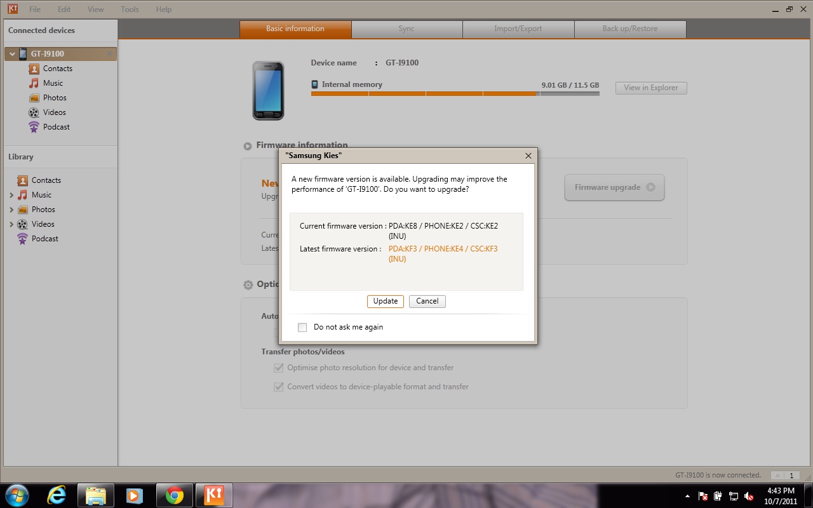Disconnect GT-I9100 using the X on its row
Viewport: 813px width, 508px height.
110,54
